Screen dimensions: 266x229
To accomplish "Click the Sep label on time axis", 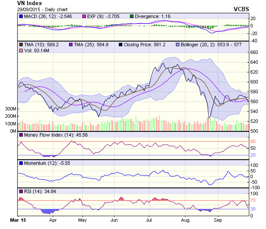I will (x=218, y=220).
